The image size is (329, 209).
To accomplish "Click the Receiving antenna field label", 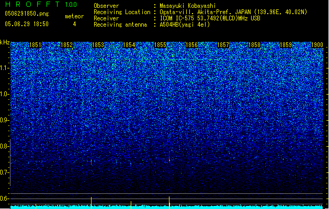I will tap(120, 25).
